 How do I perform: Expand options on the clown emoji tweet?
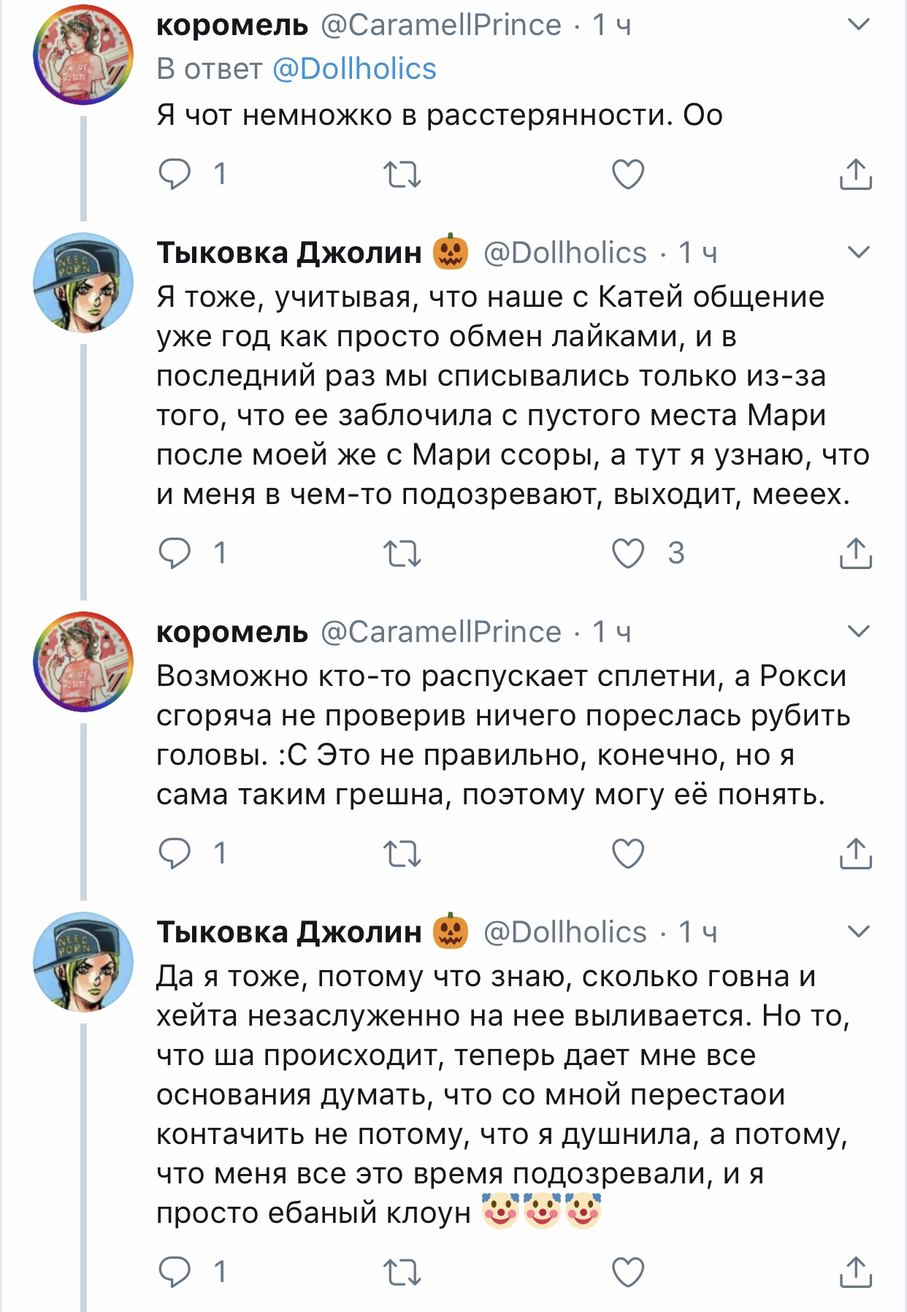858,931
